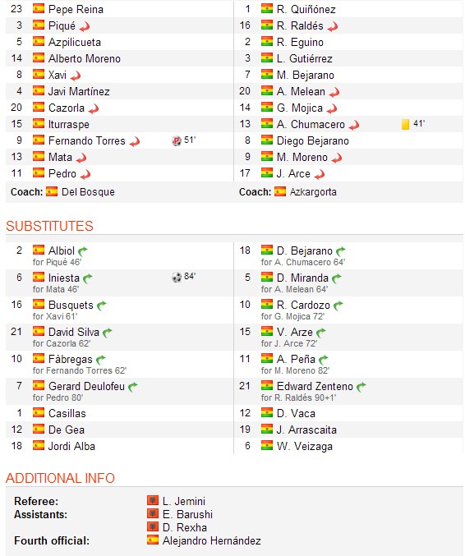Click the penalty goal icon beside Fernando Torres
Viewport: 465px width, 556px height.
pyautogui.click(x=177, y=140)
